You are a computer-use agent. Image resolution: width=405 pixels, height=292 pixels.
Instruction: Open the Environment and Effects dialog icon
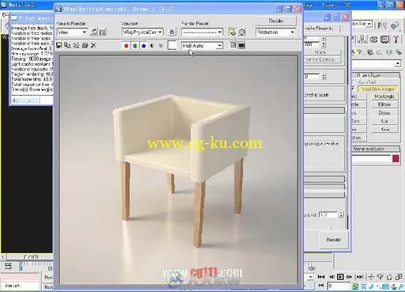[x=242, y=32]
